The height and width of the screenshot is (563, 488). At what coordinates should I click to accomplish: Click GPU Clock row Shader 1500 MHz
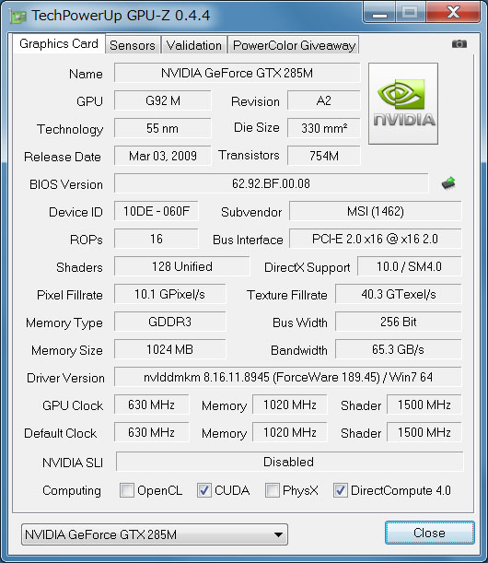(424, 405)
